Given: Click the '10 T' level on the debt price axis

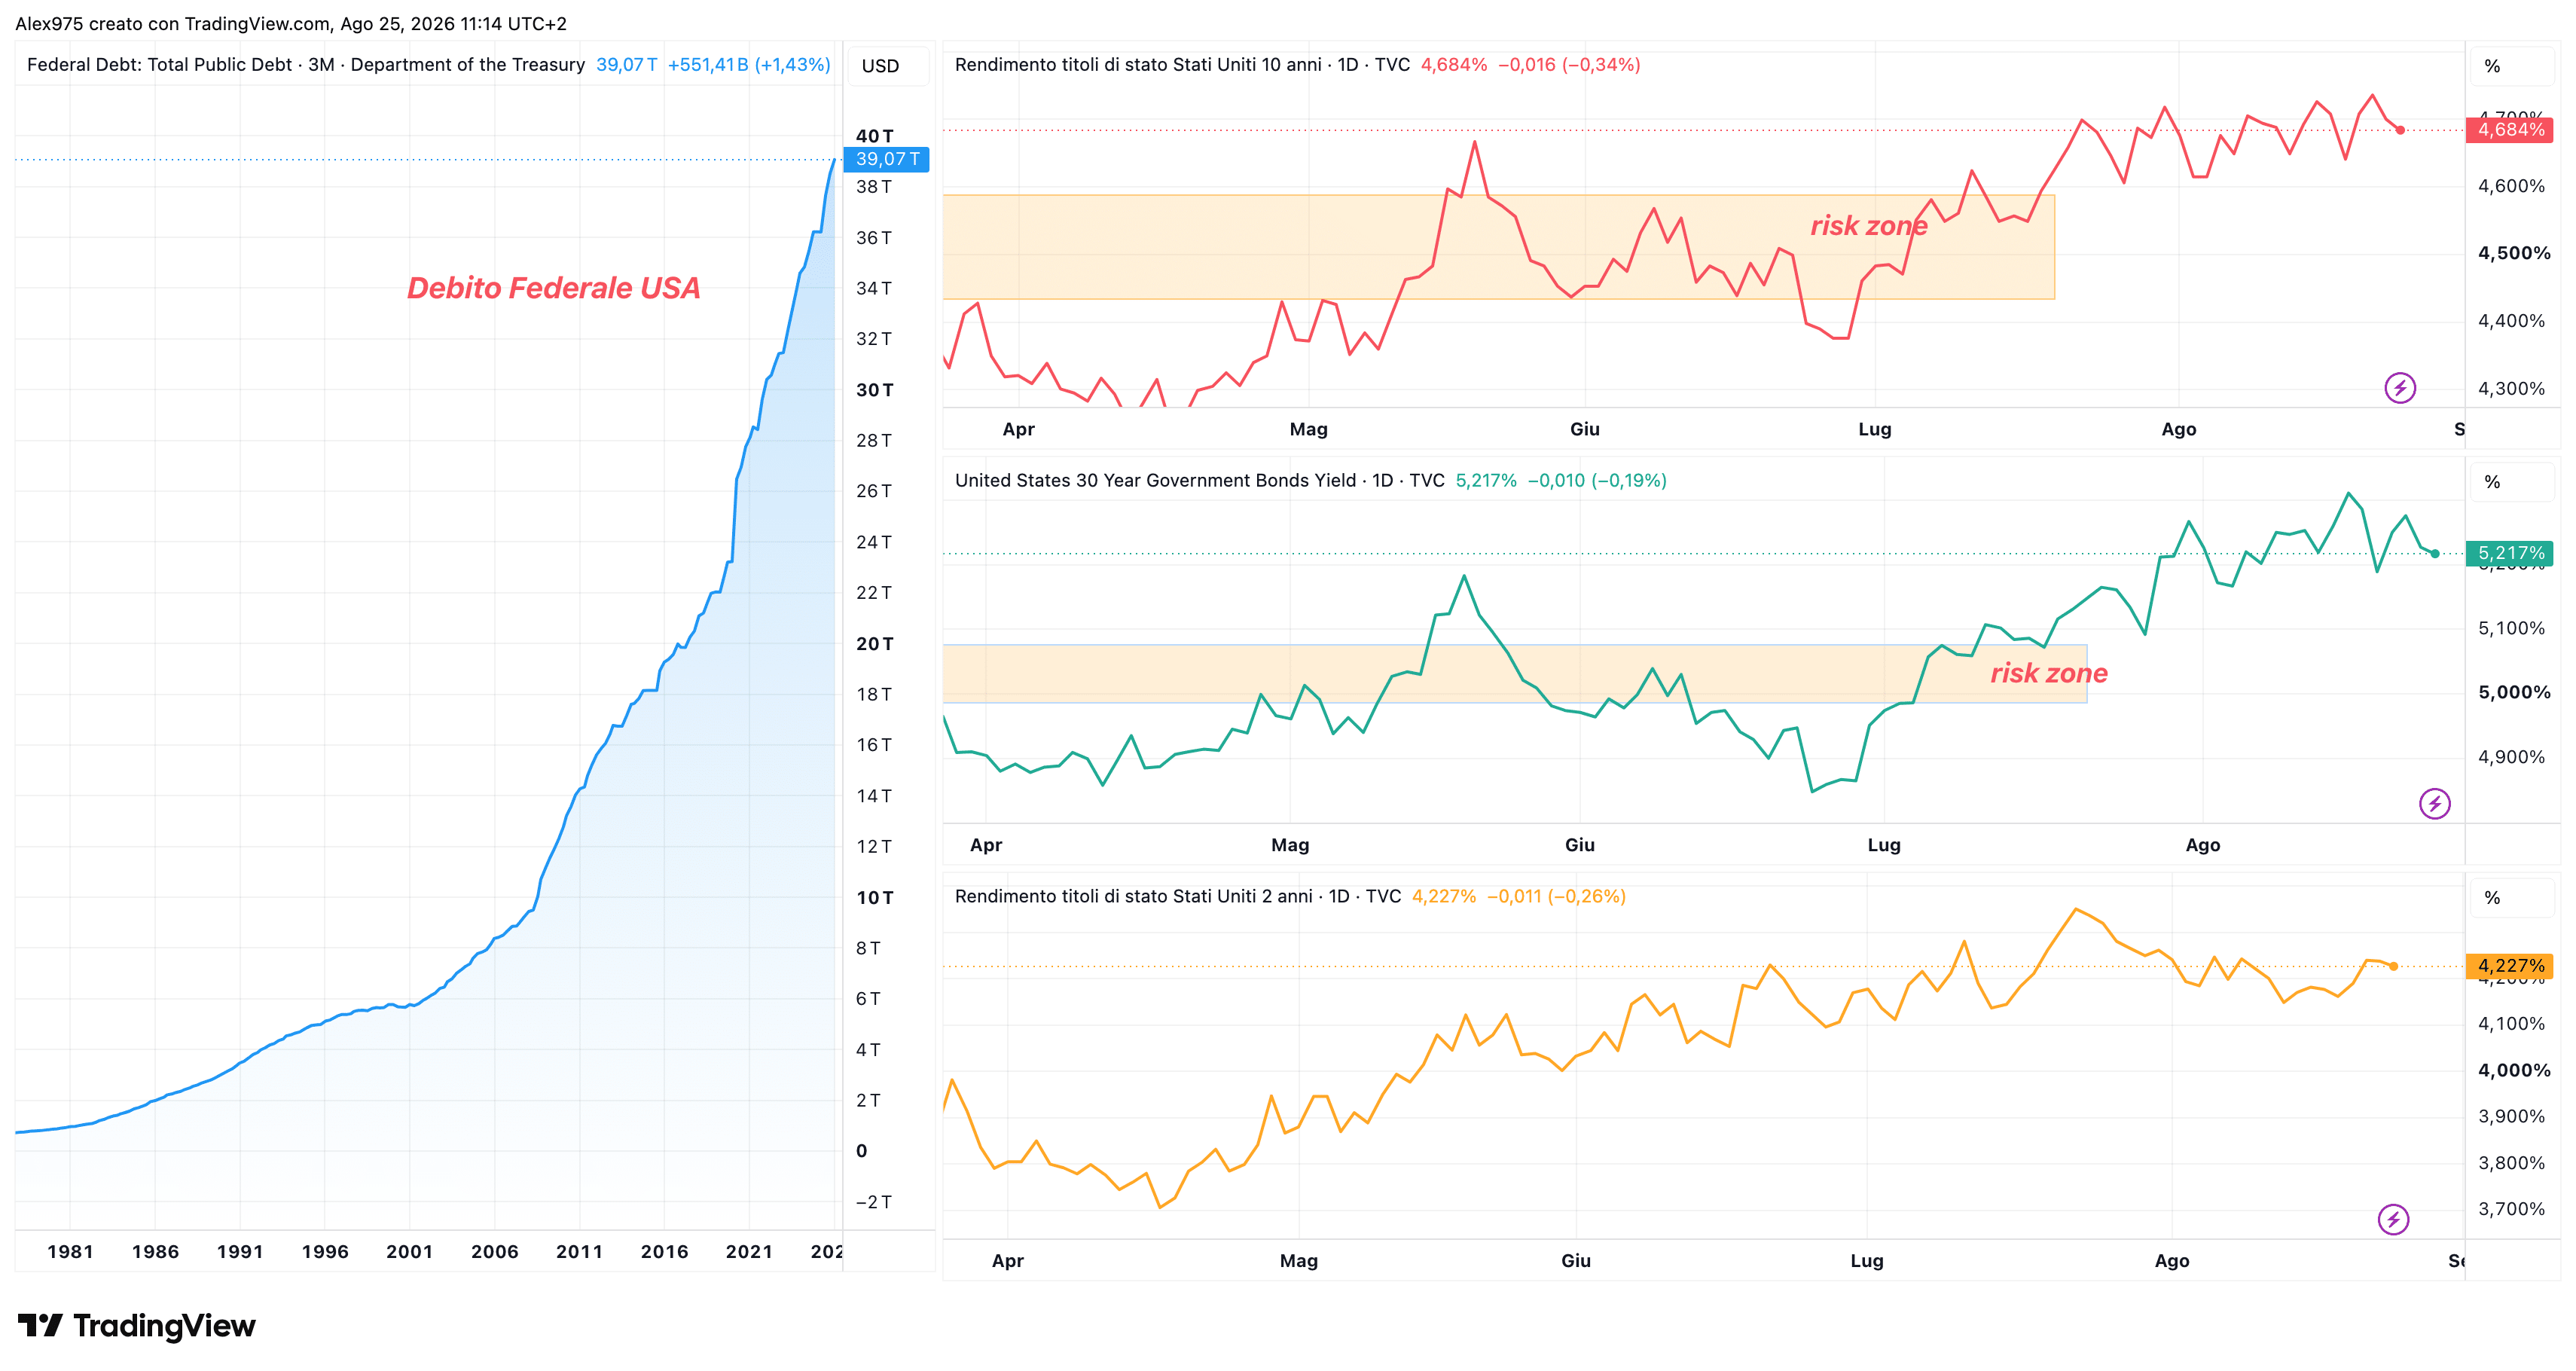Looking at the screenshot, I should 875,898.
